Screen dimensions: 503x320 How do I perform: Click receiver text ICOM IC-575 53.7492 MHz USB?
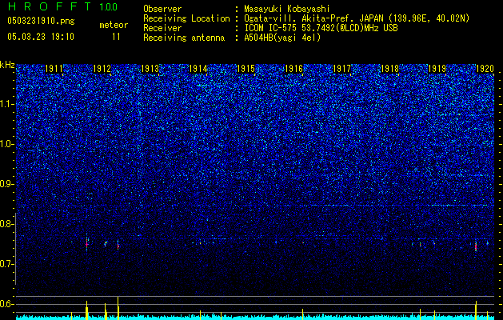coord(321,28)
